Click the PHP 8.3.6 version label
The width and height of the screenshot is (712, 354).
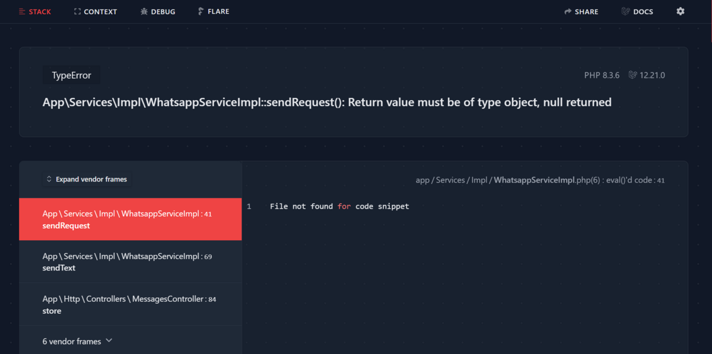[x=602, y=75]
